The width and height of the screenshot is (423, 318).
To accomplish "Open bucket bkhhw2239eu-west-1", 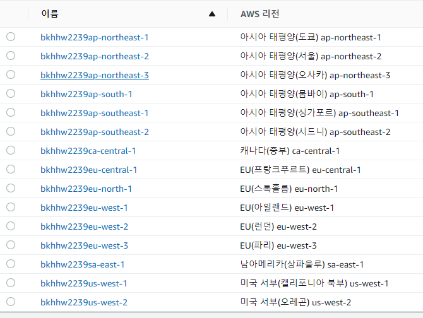I will click(84, 208).
